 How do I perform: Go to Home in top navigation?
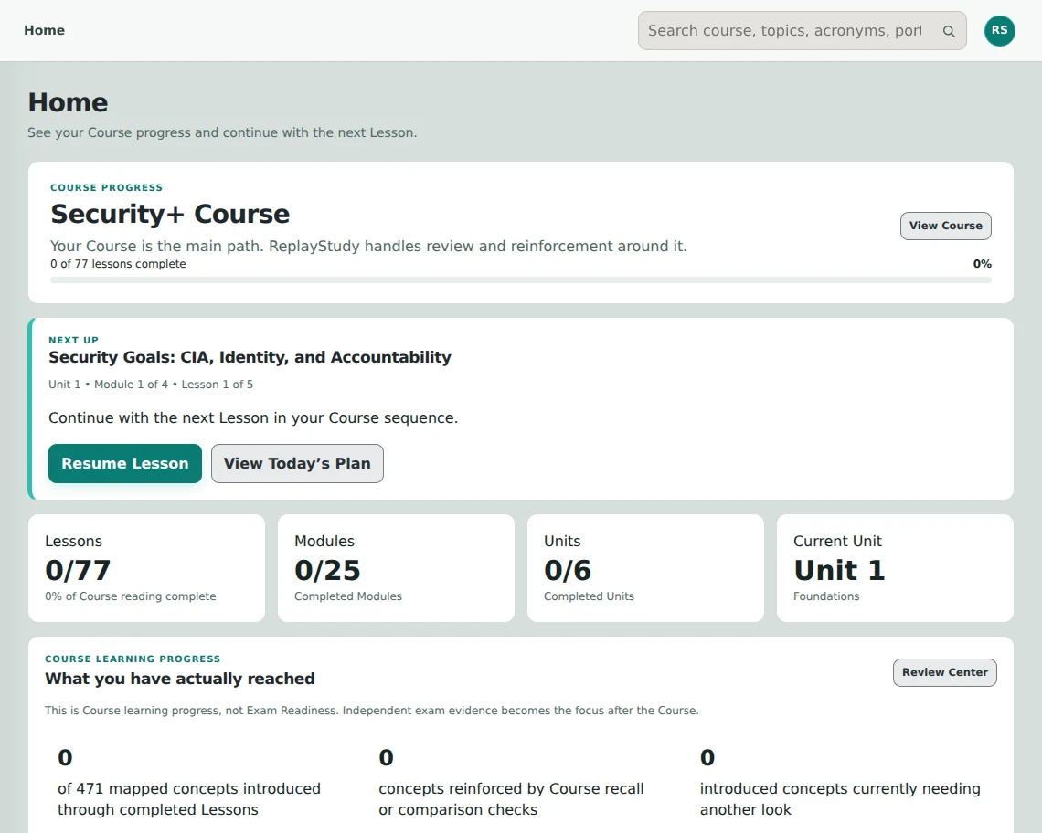[45, 30]
